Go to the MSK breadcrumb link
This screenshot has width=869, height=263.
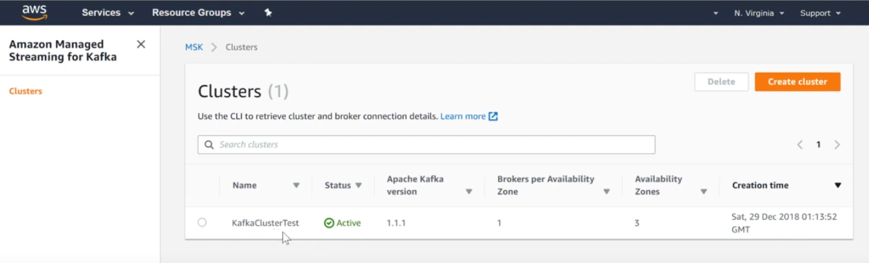[194, 47]
